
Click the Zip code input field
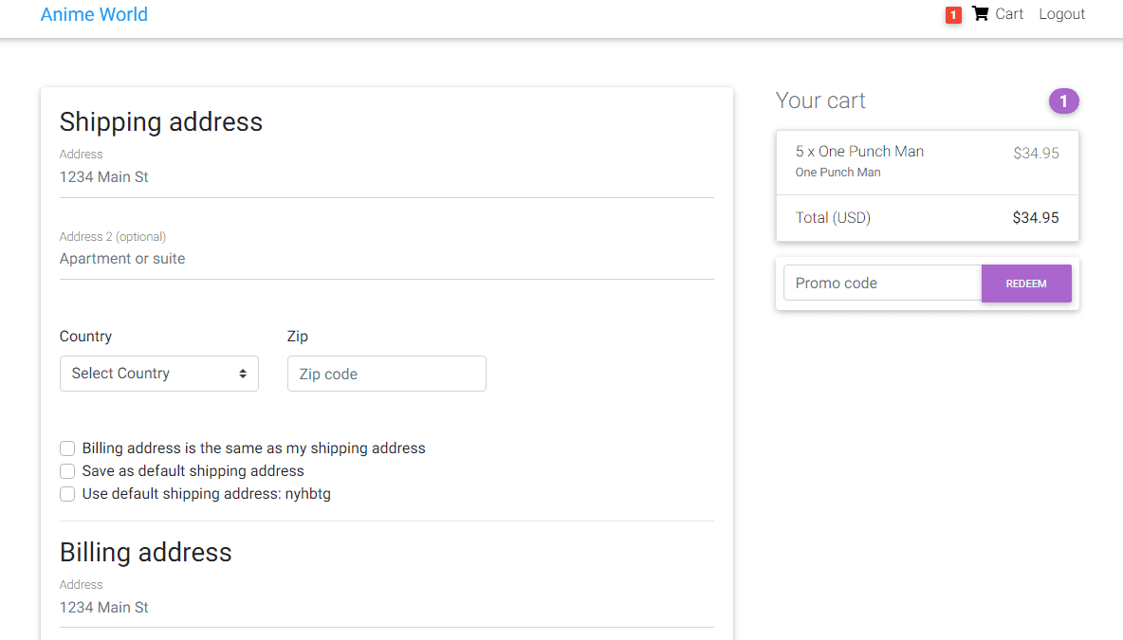[x=386, y=374]
